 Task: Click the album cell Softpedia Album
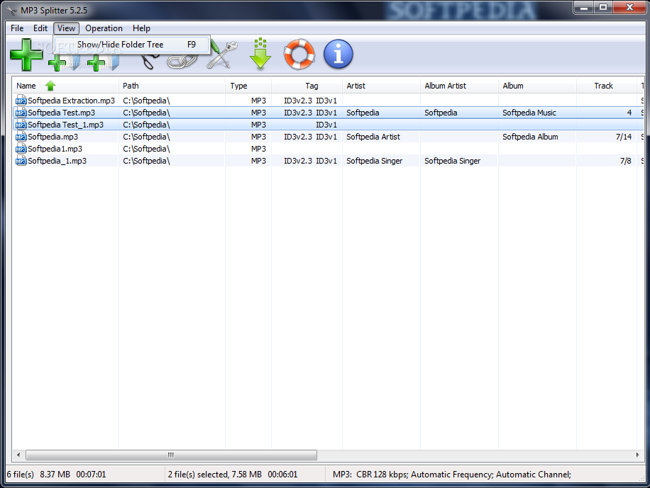tap(530, 137)
